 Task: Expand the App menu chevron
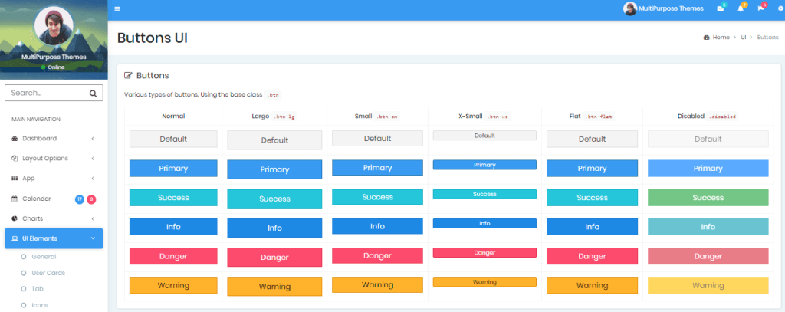point(93,179)
